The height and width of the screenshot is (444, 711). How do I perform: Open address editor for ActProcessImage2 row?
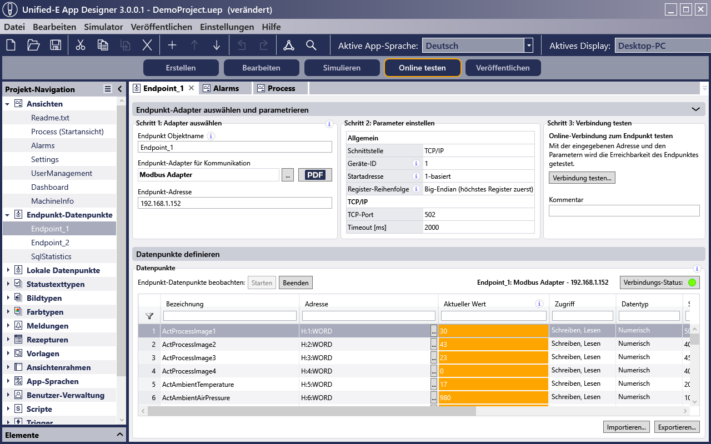click(434, 344)
